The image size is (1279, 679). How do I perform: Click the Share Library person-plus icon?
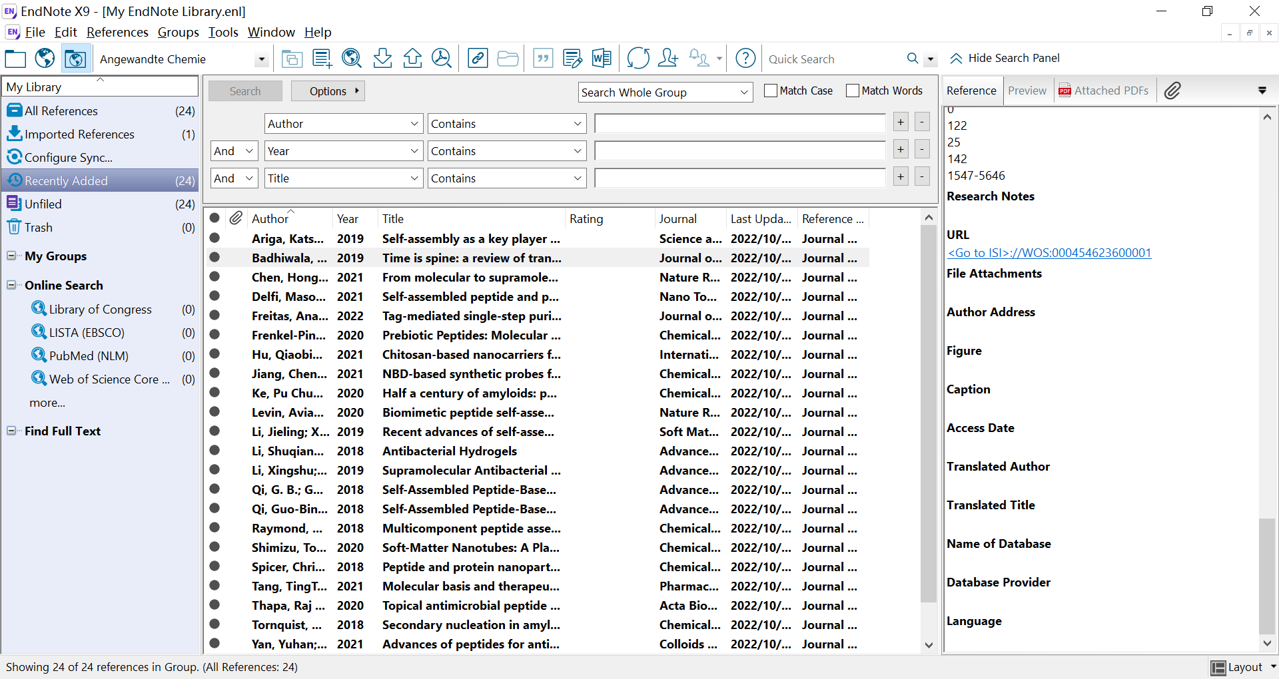tap(667, 59)
